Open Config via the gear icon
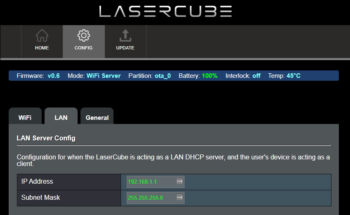350x215 pixels. coord(83,36)
